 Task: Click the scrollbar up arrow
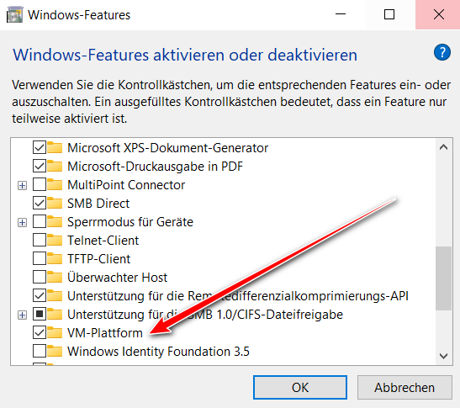[x=443, y=147]
